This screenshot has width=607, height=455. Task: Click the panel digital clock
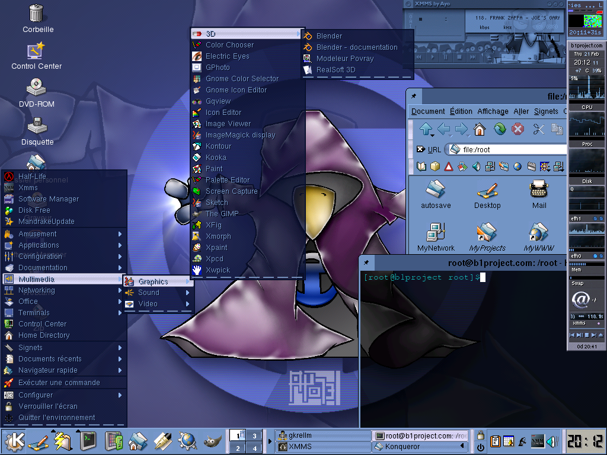click(x=585, y=441)
